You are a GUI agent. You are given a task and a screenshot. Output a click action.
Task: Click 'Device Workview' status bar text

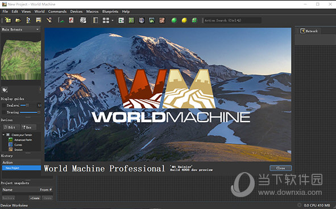(x=14, y=206)
